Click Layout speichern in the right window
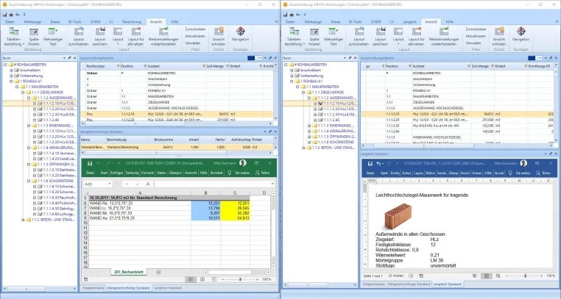This screenshot has height=299, width=561. coord(381,37)
